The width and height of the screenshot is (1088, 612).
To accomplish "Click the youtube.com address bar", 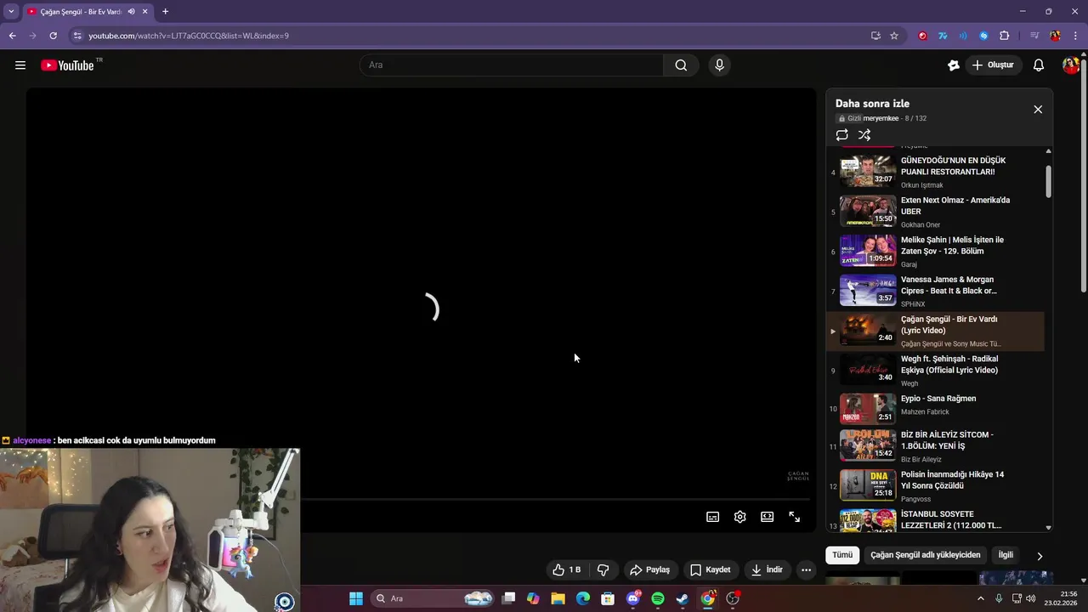I will [x=476, y=36].
